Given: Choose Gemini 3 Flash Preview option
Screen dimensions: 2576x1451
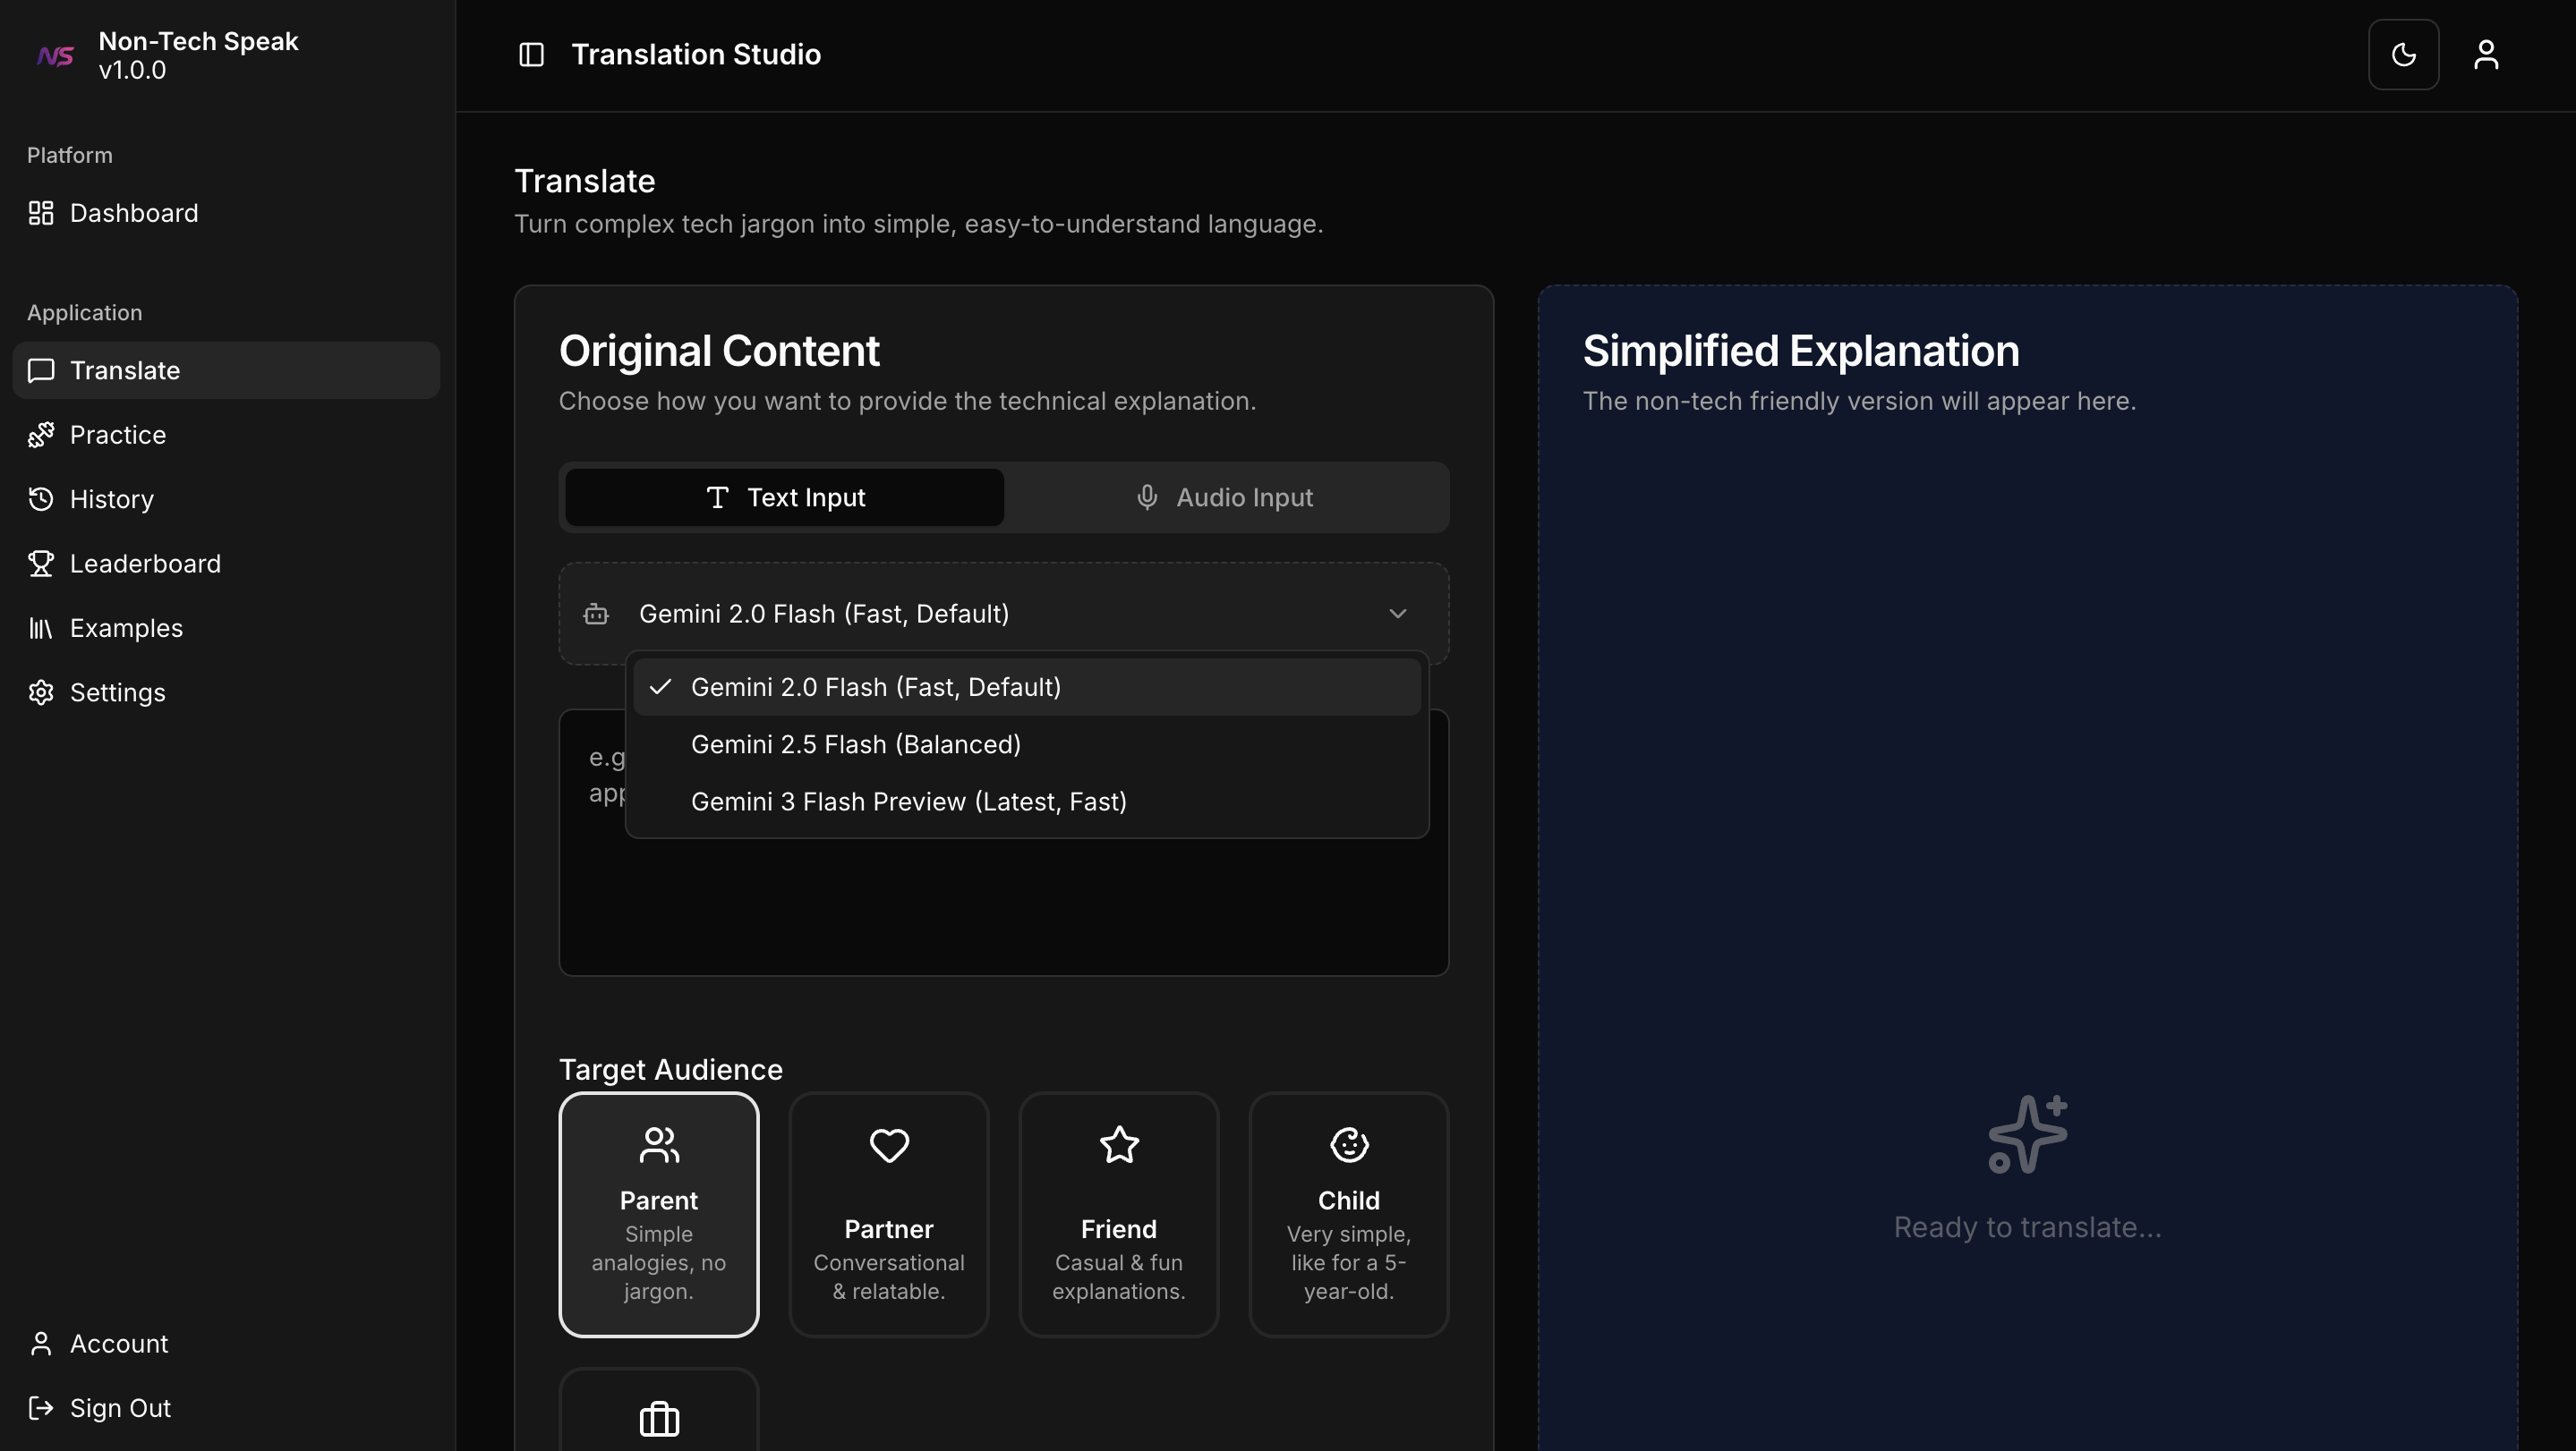Looking at the screenshot, I should click(908, 802).
